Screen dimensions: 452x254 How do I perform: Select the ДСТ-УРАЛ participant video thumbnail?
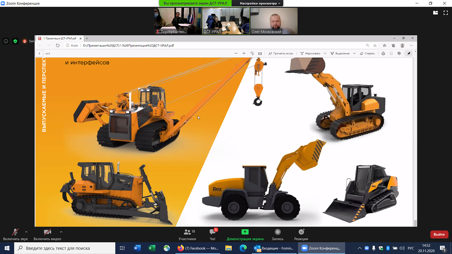[x=226, y=21]
